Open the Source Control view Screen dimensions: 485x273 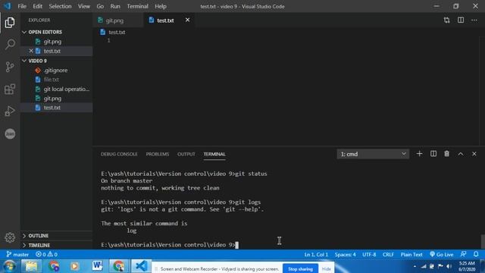10,67
